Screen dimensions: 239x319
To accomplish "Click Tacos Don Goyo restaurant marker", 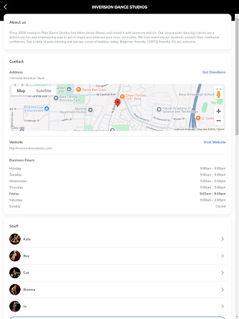I will click(78, 90).
